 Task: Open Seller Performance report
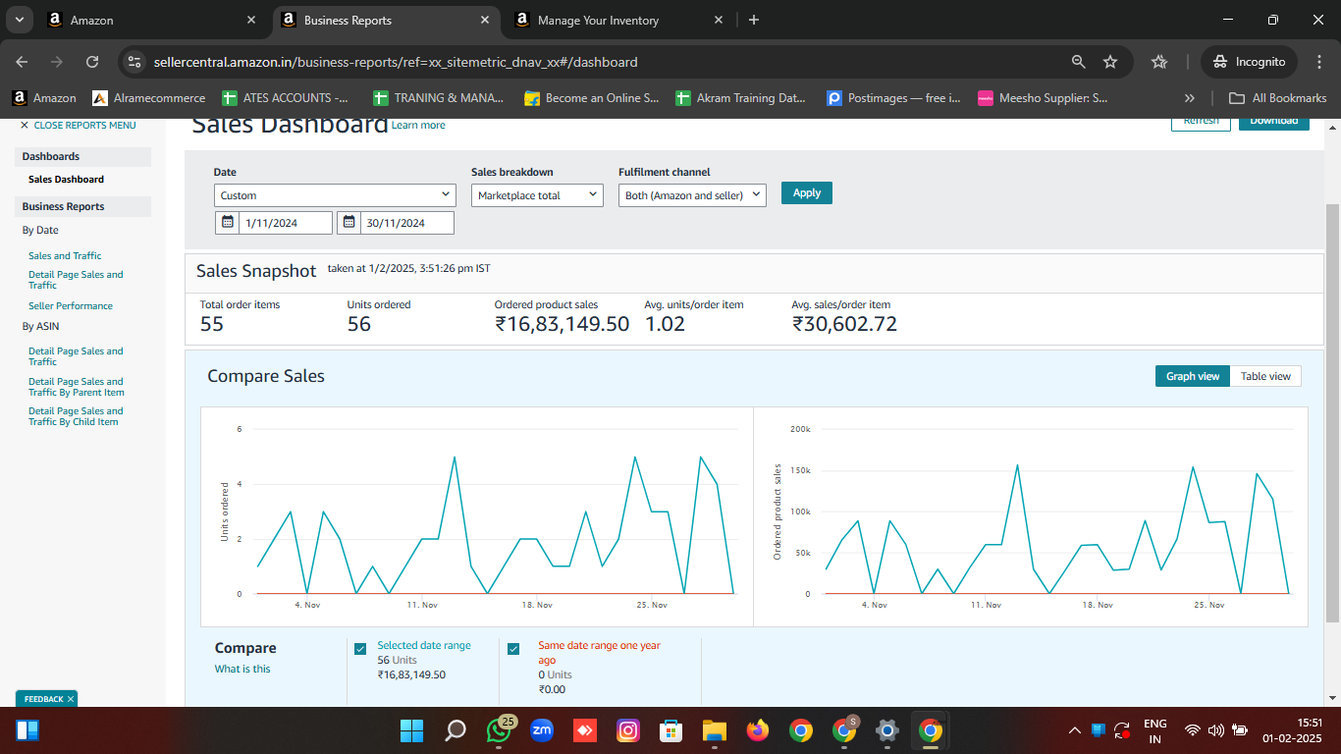pyautogui.click(x=70, y=305)
